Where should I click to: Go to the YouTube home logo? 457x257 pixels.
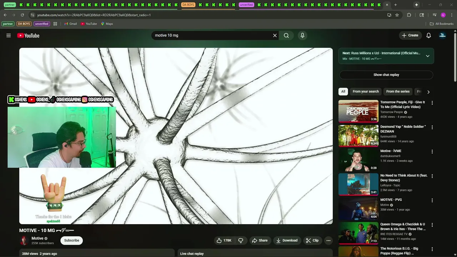click(x=28, y=35)
